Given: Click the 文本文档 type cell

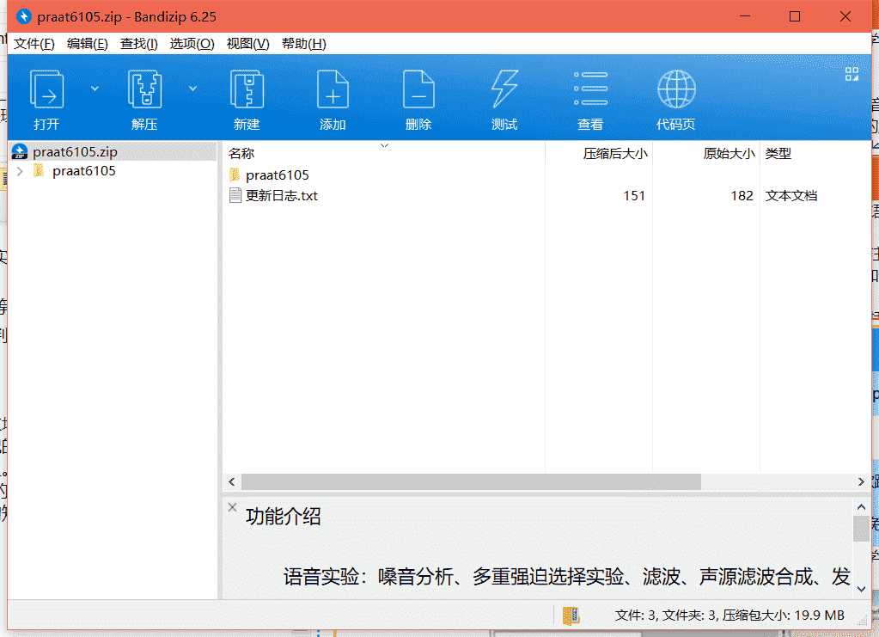Looking at the screenshot, I should [791, 196].
